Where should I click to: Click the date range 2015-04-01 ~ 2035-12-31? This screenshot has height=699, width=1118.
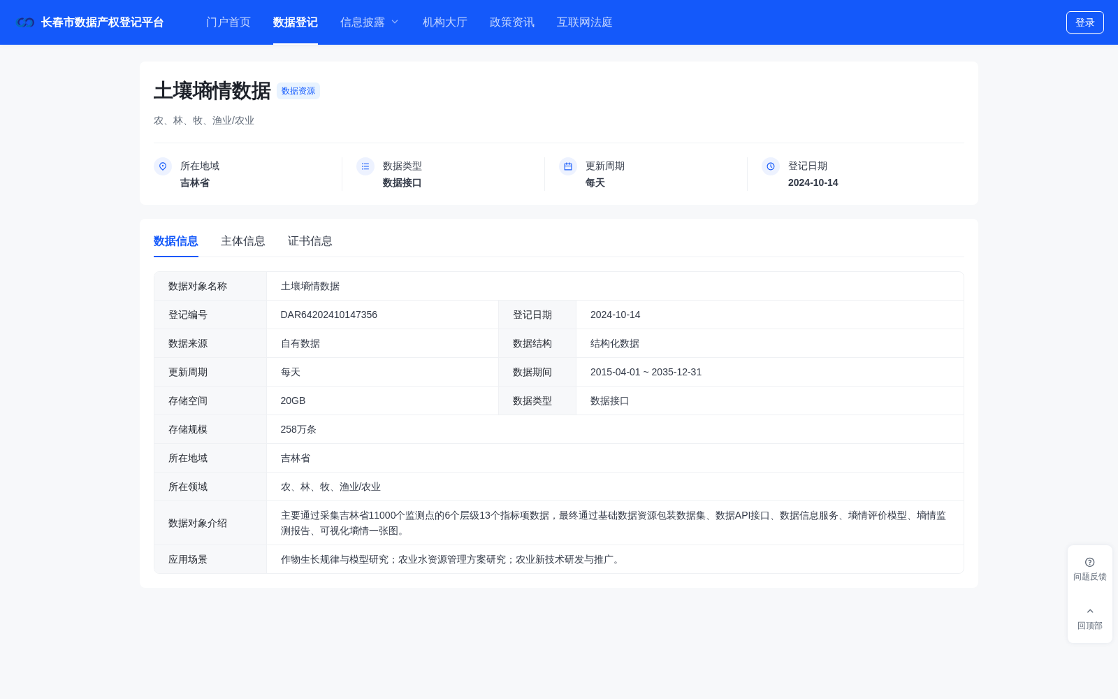tap(646, 372)
